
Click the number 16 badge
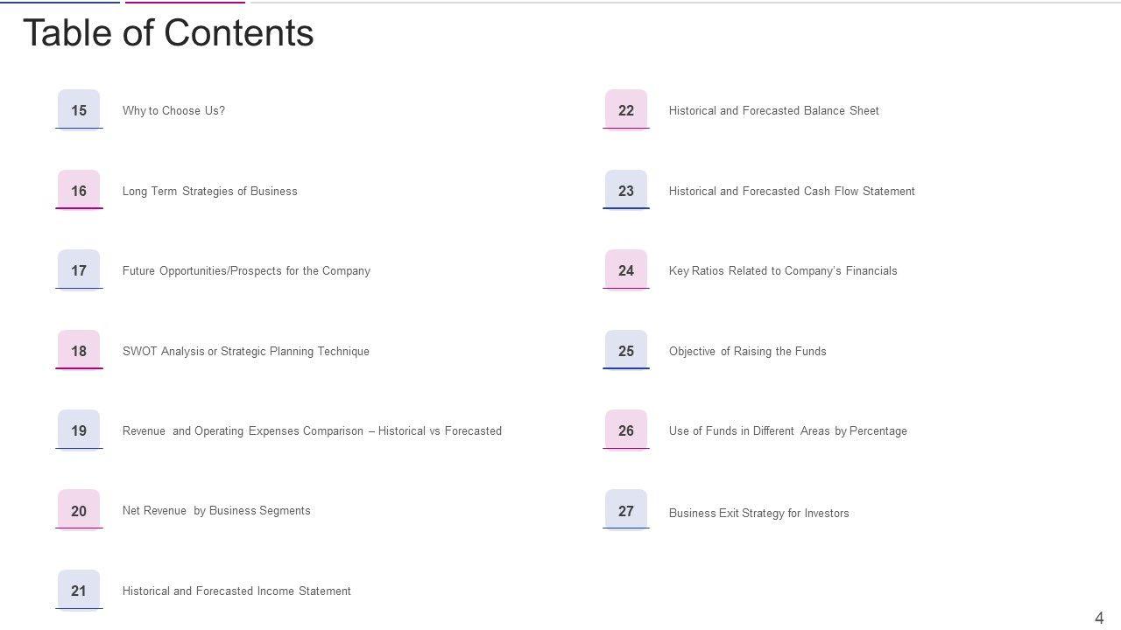pyautogui.click(x=79, y=191)
